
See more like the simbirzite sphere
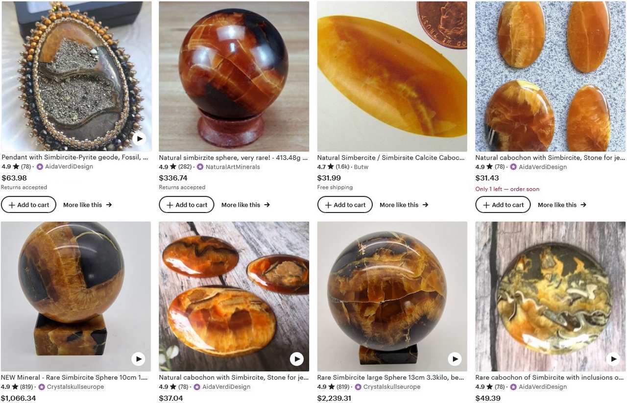(245, 205)
